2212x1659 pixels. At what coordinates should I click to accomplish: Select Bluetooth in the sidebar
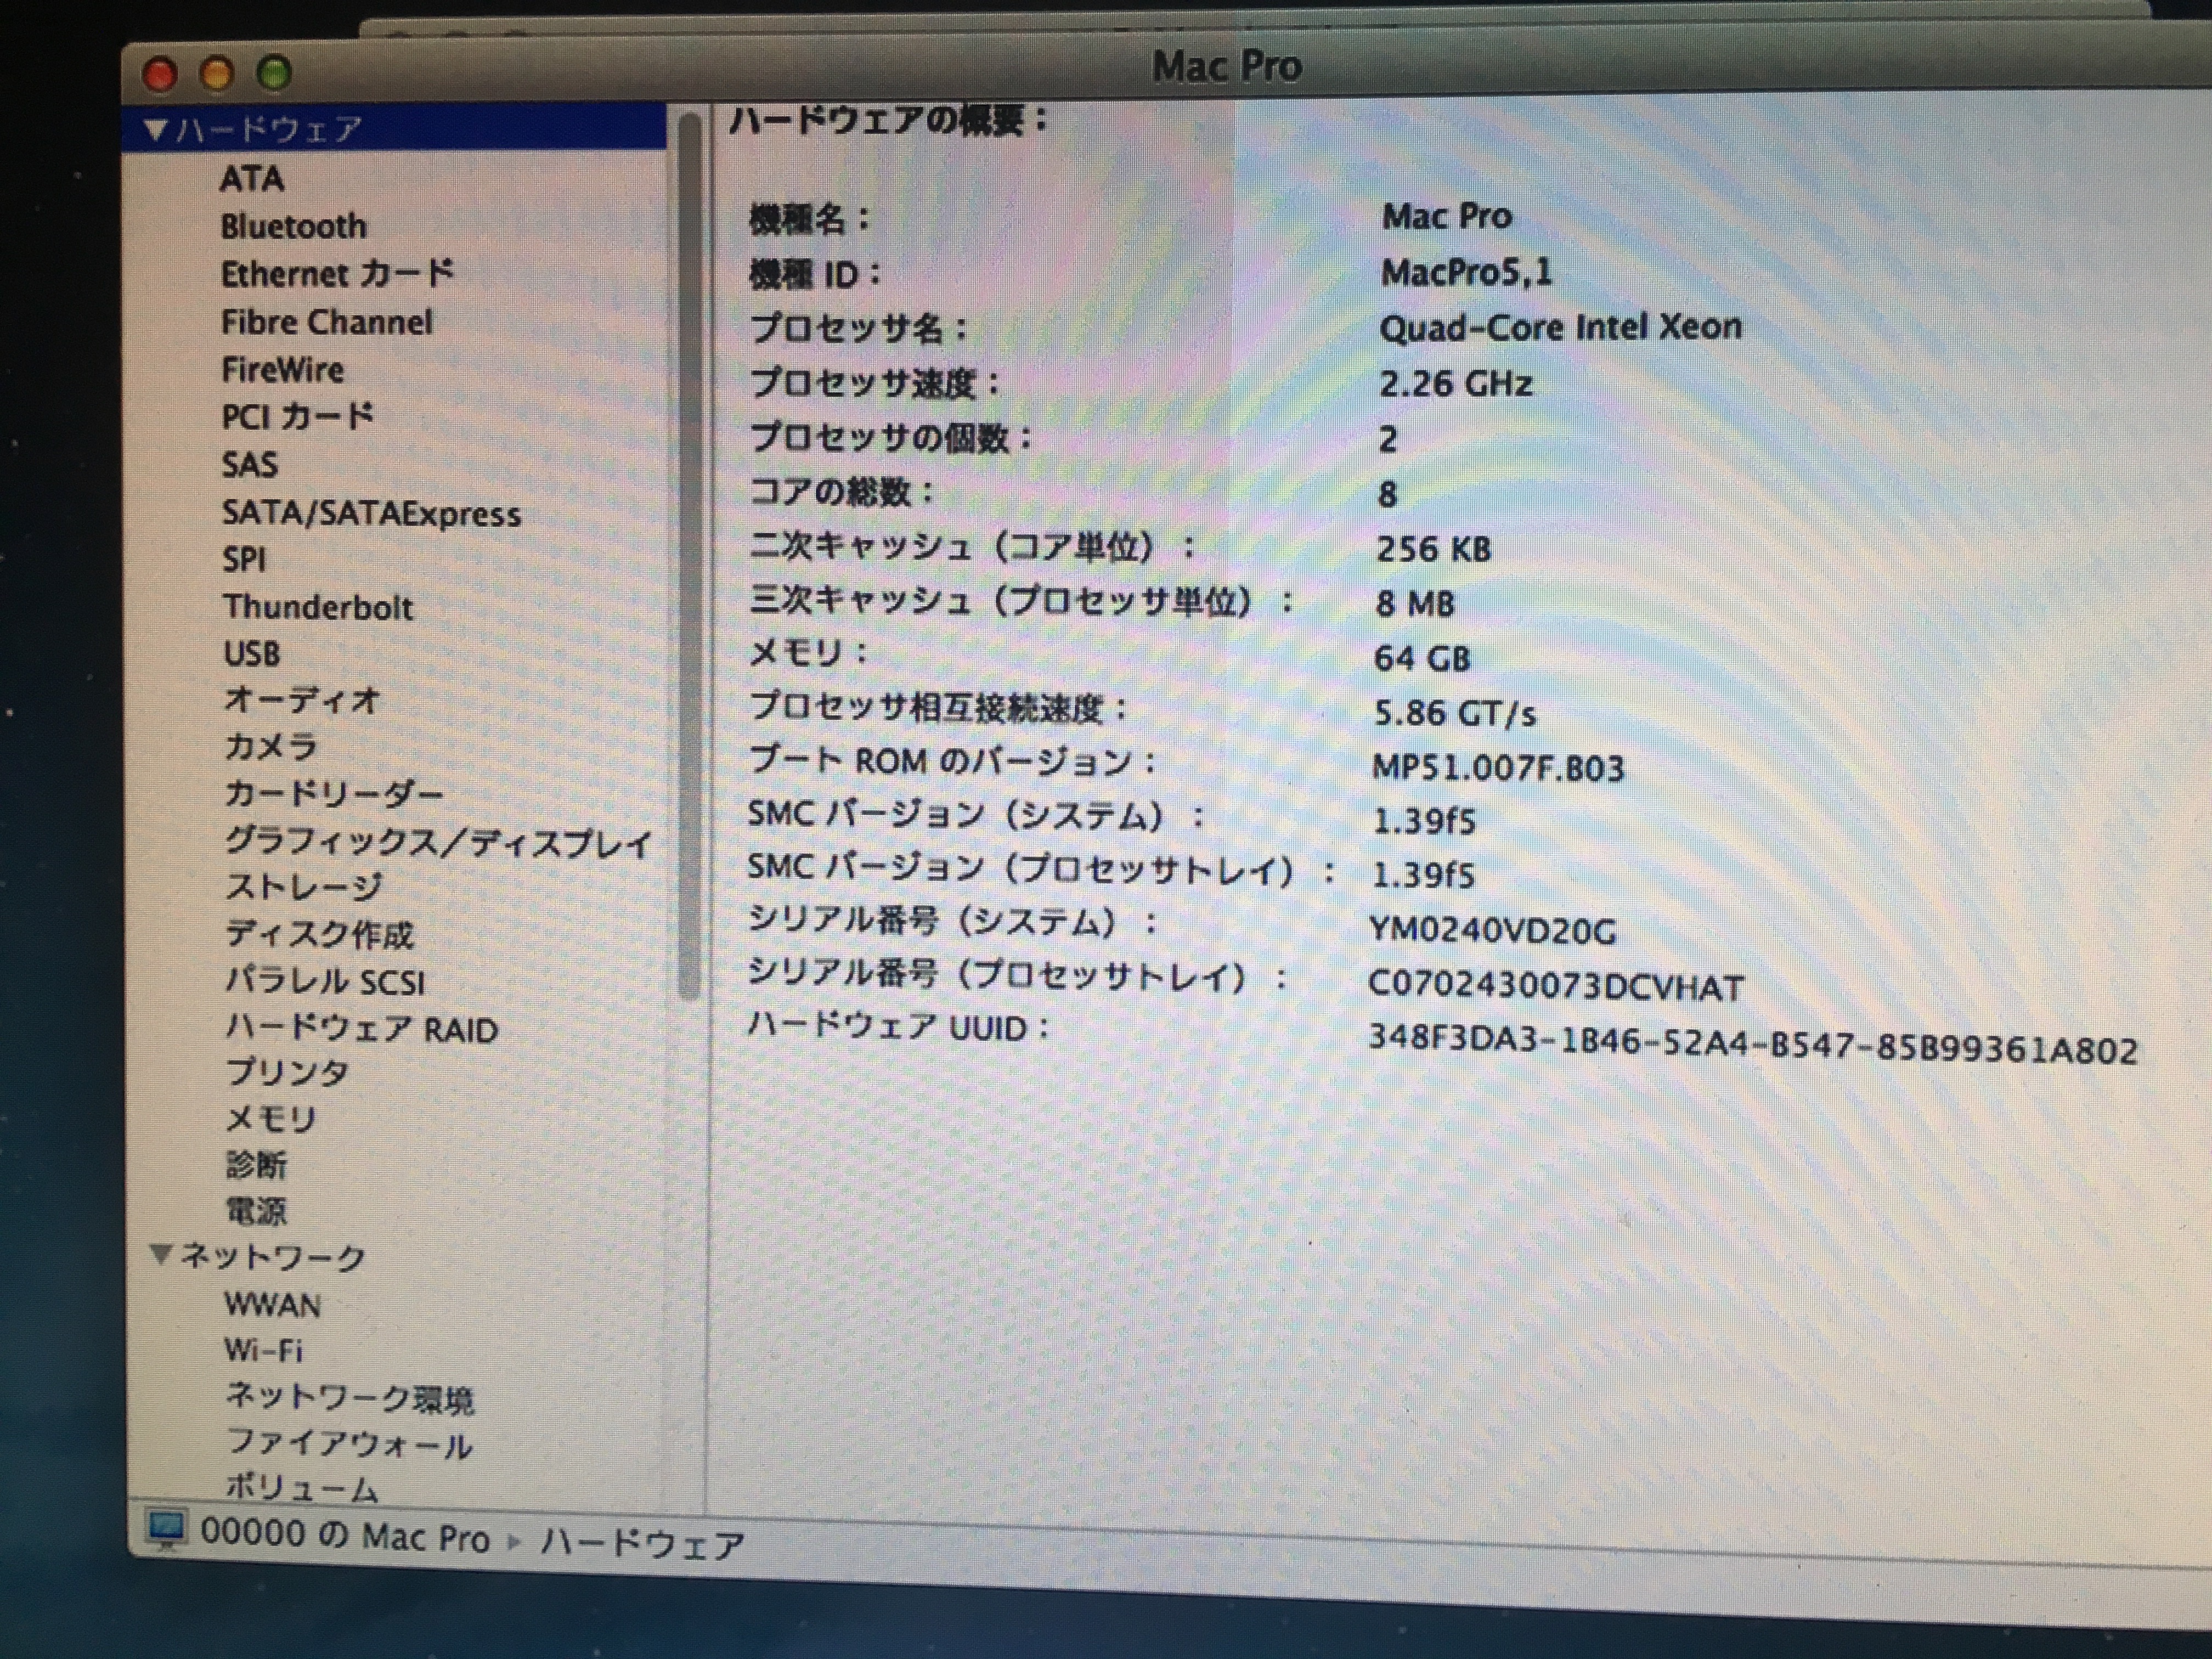(293, 226)
